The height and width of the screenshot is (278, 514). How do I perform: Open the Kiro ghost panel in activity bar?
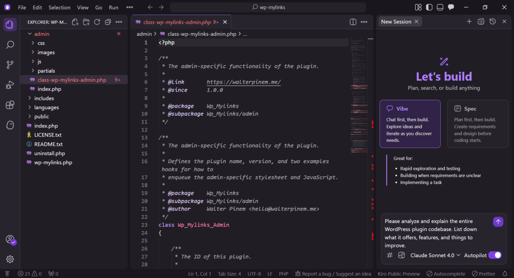pos(10,125)
